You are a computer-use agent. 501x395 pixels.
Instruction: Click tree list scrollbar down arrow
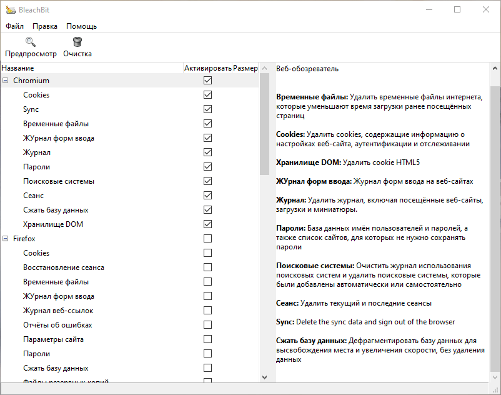[x=265, y=377]
